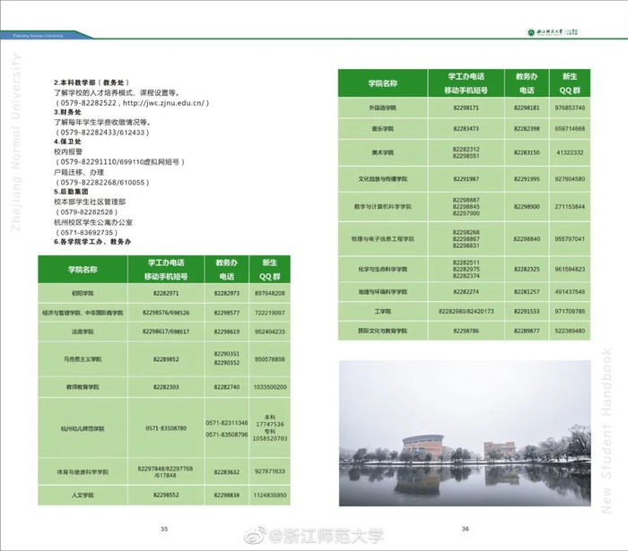
Task: Click the 美术学院 cell
Action: [382, 152]
